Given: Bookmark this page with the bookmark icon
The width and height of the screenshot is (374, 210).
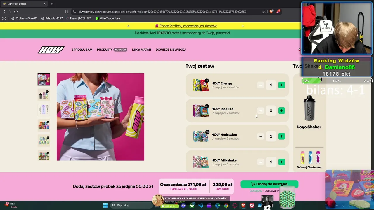Looking at the screenshot, I should 67,12.
